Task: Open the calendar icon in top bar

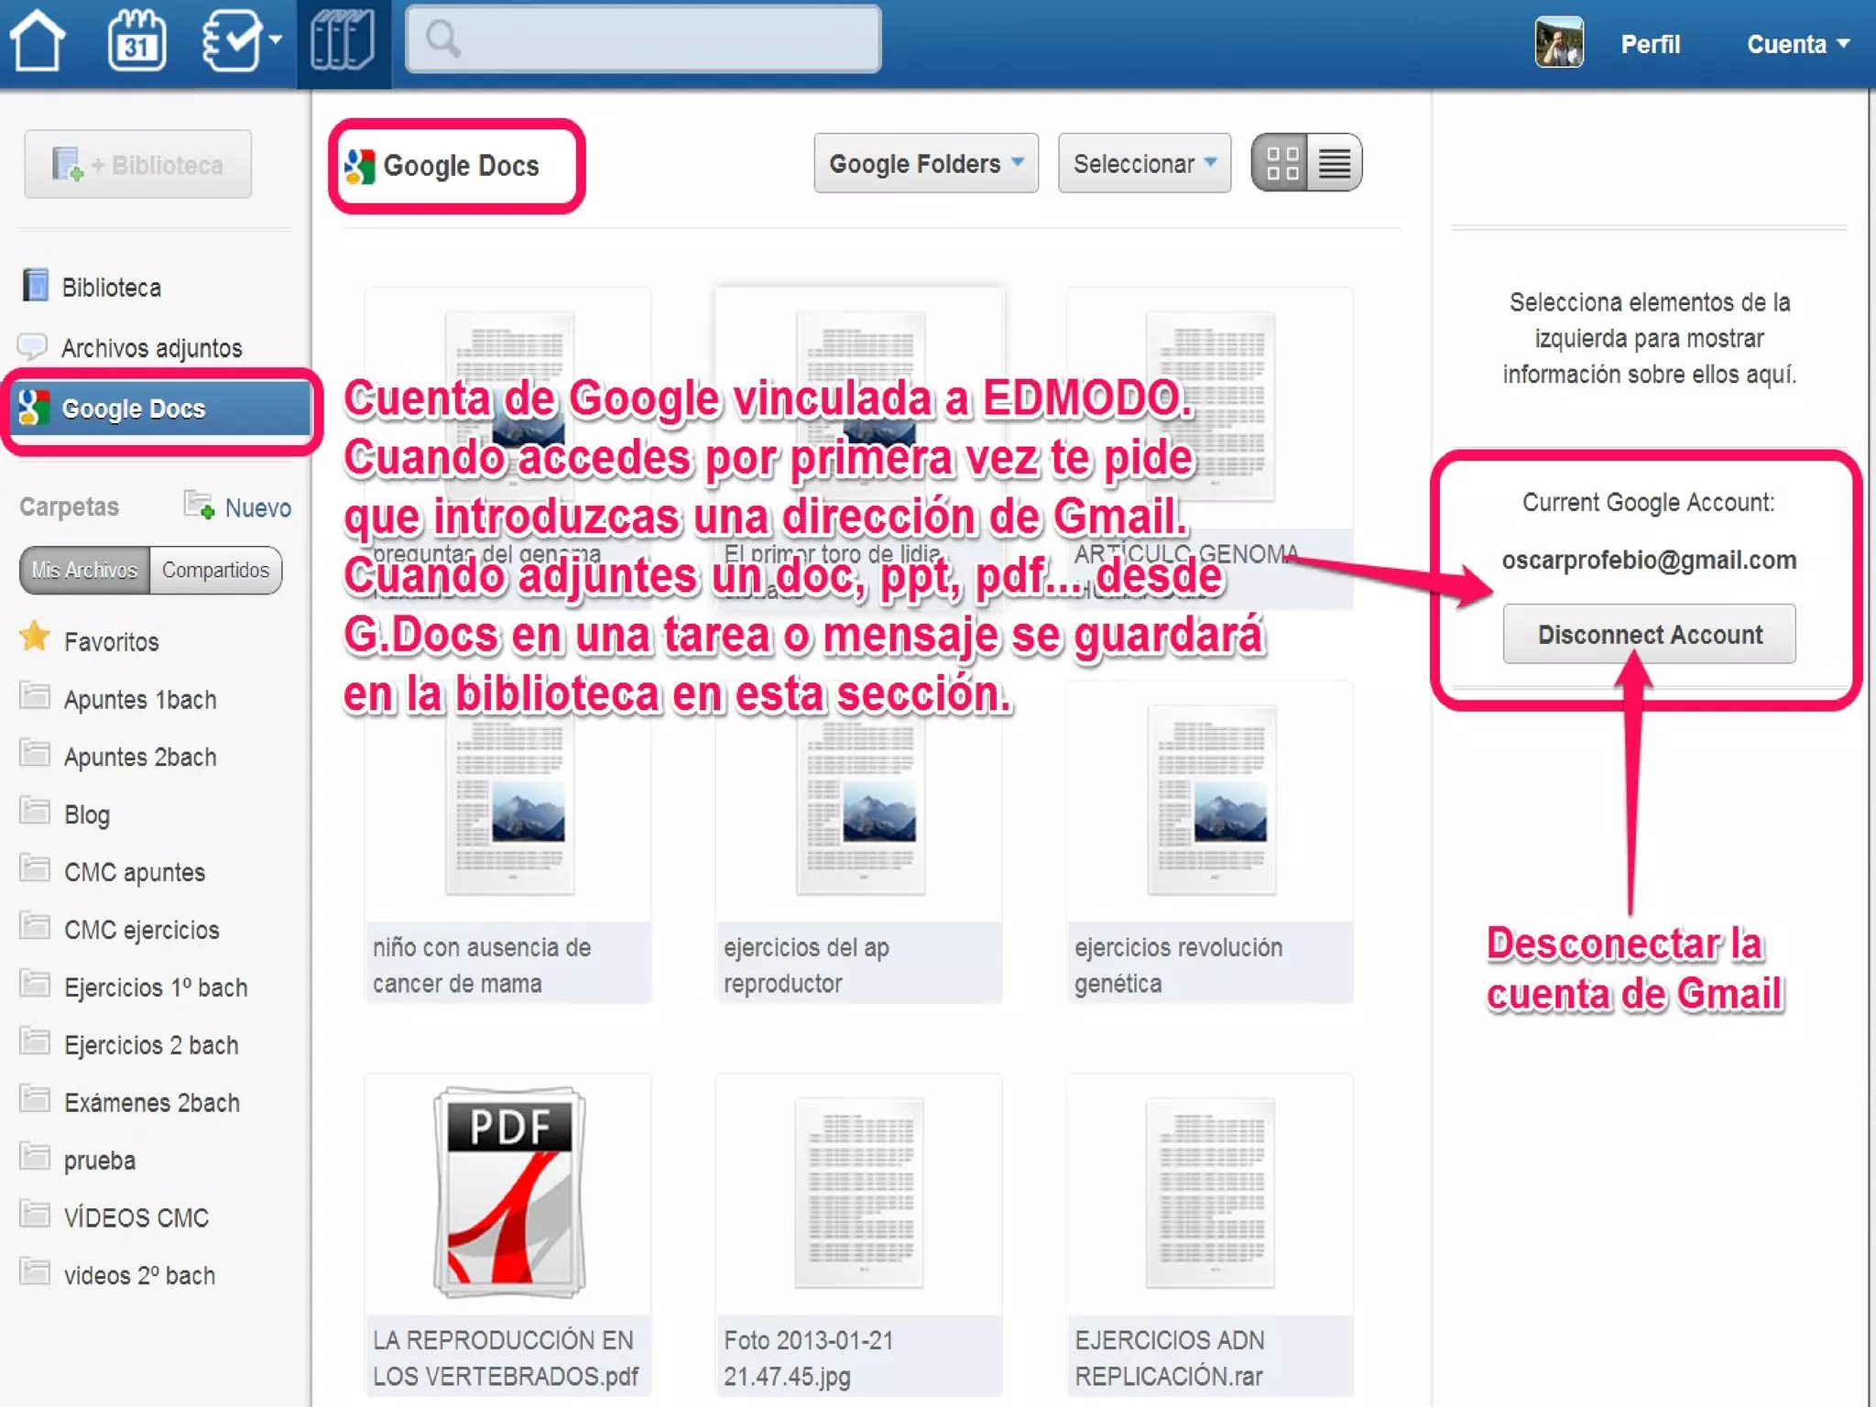Action: point(136,40)
